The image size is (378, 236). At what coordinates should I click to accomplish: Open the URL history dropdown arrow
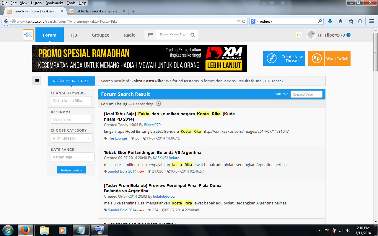coord(239,21)
